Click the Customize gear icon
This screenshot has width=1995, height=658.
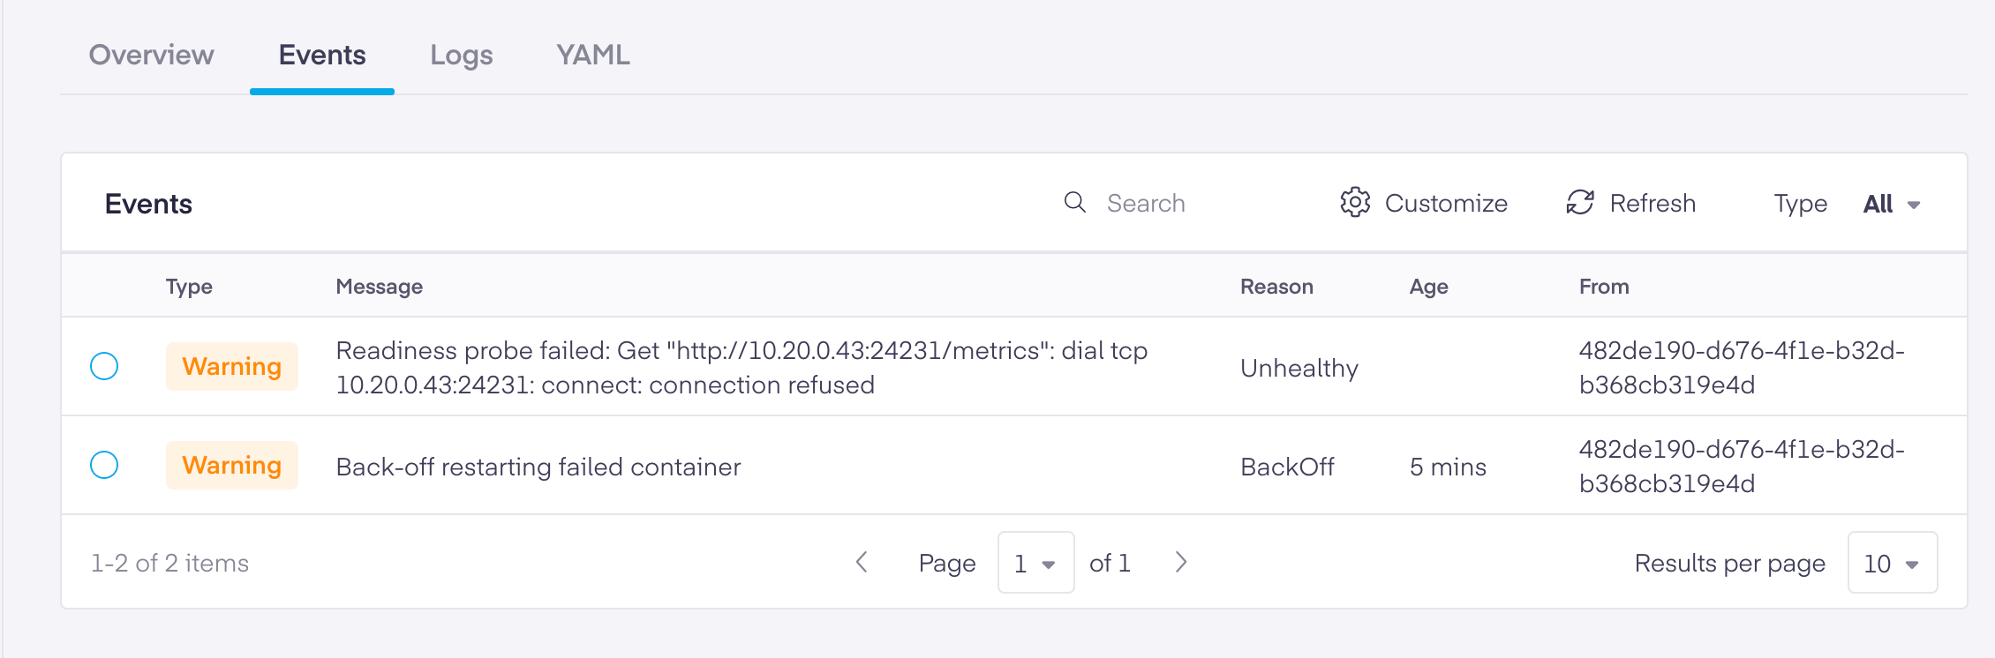[1355, 203]
